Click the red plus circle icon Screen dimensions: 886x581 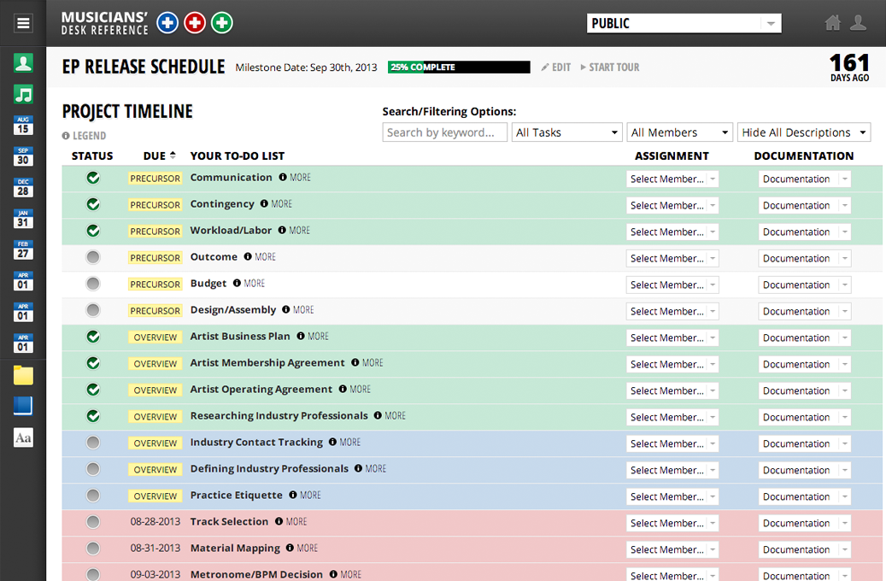[195, 23]
